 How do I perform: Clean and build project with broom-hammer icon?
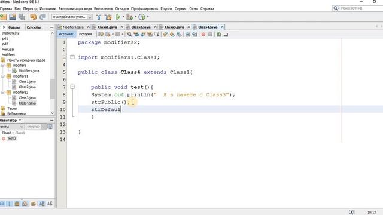[x=108, y=17]
